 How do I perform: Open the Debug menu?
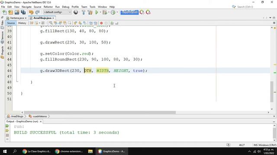point(65,7)
